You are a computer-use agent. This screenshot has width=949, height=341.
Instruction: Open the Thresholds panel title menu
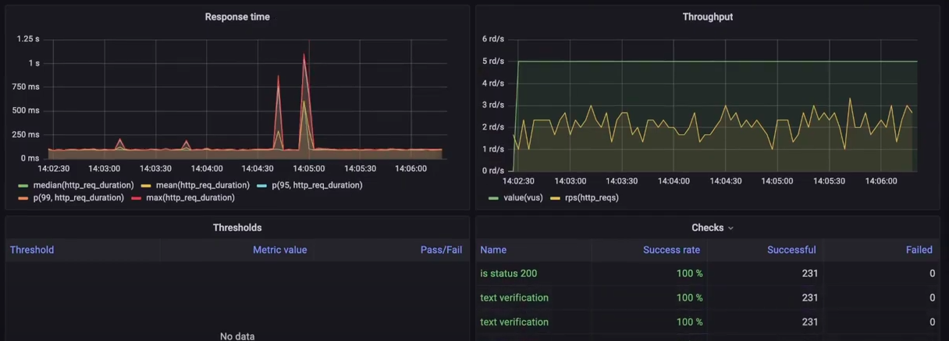point(237,228)
